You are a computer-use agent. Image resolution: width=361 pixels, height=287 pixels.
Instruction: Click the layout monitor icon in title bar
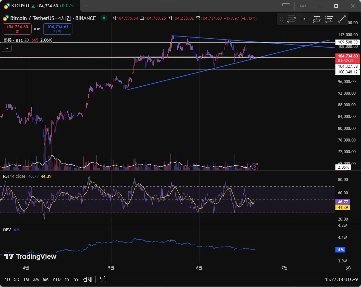[286, 6]
